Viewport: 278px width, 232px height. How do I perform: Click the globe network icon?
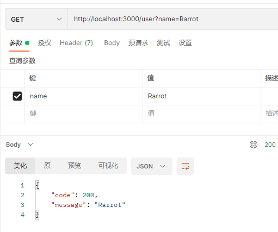[x=254, y=145]
